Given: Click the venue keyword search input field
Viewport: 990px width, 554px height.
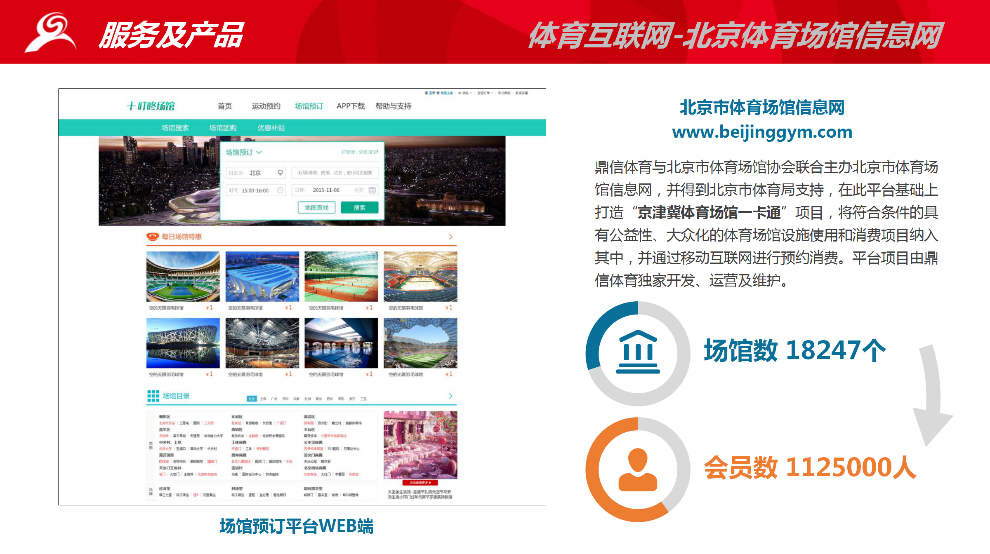Looking at the screenshot, I should 335,173.
